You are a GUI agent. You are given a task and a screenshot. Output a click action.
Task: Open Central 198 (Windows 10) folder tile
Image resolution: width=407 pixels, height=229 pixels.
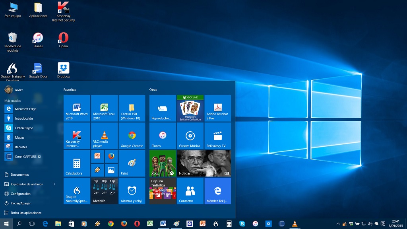(x=132, y=108)
